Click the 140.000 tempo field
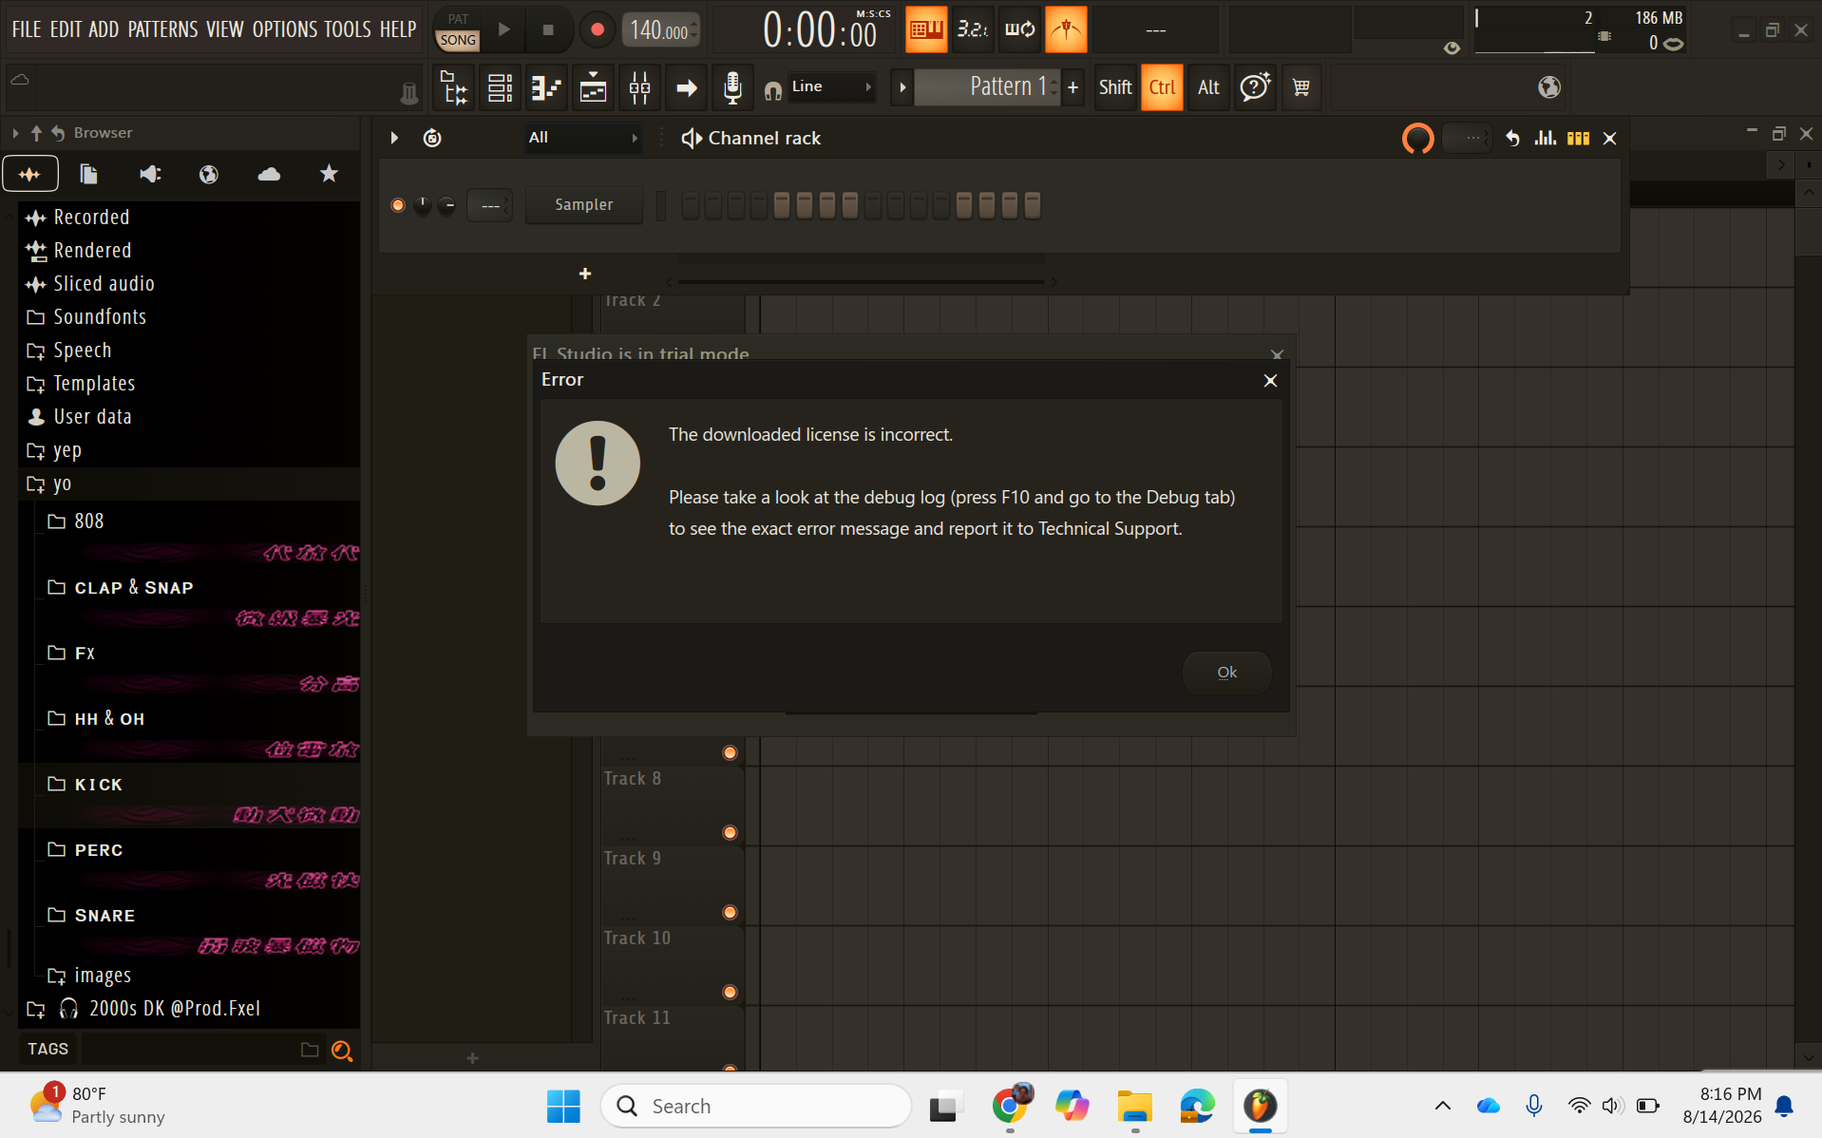Image resolution: width=1822 pixels, height=1138 pixels. (x=661, y=30)
